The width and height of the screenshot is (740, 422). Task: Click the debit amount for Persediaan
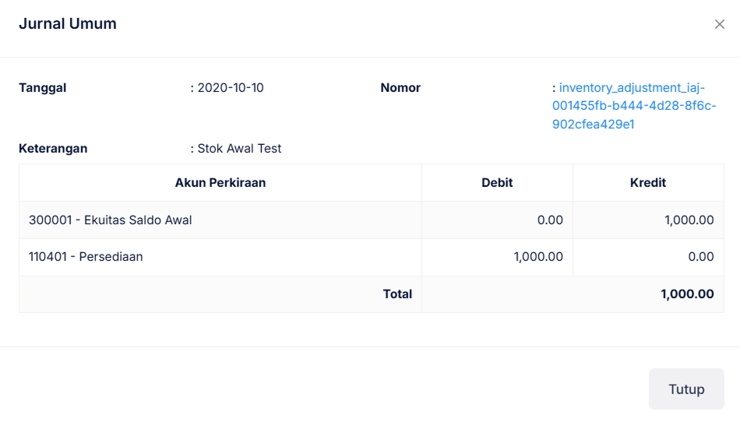(x=538, y=257)
